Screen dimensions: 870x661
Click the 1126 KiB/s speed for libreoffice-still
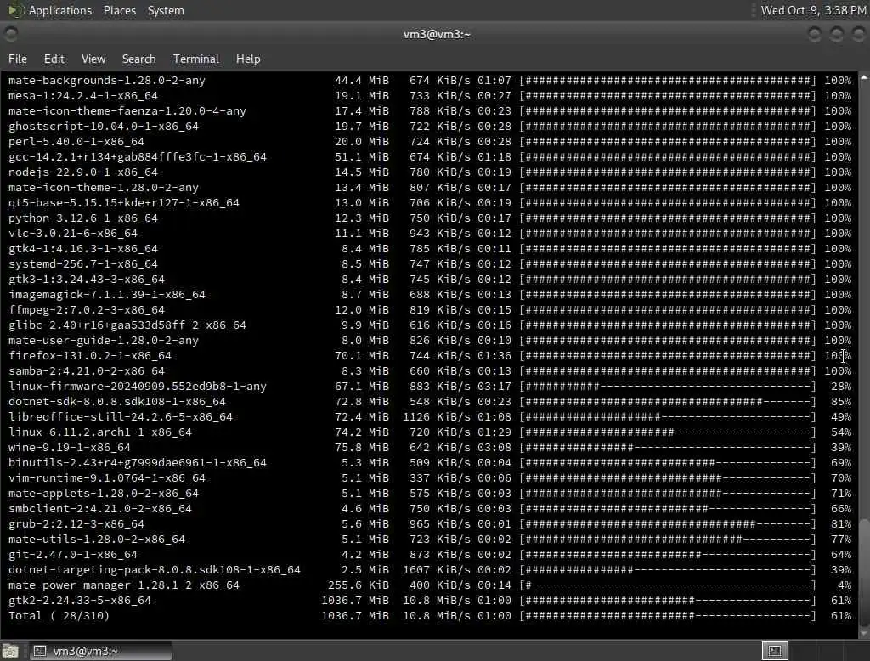(437, 417)
